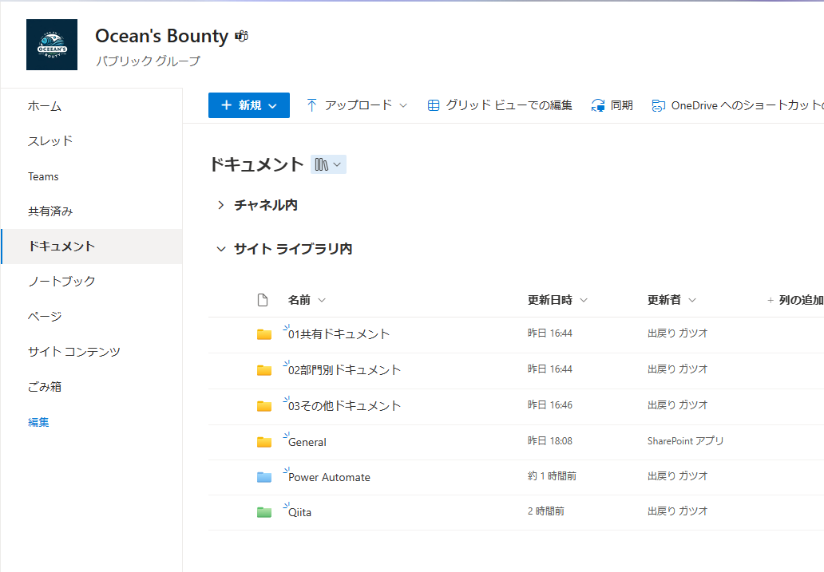This screenshot has height=572, width=824.
Task: Click 2 時間前 in the Qiita row
Action: (546, 511)
